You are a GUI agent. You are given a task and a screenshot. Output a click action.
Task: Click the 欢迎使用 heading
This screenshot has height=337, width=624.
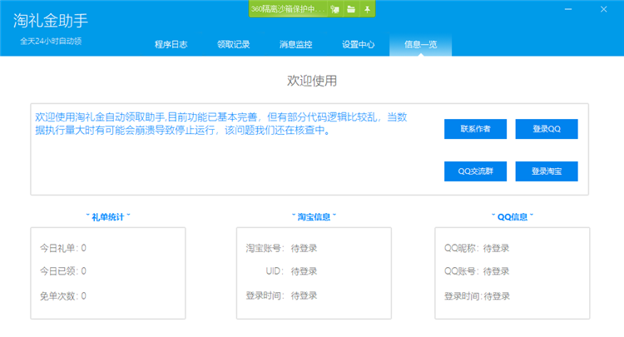(x=312, y=81)
